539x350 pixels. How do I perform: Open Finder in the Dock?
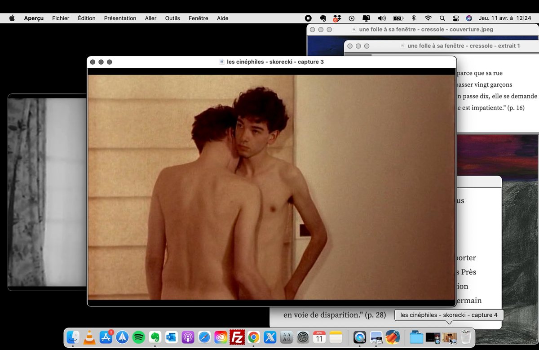click(x=73, y=337)
